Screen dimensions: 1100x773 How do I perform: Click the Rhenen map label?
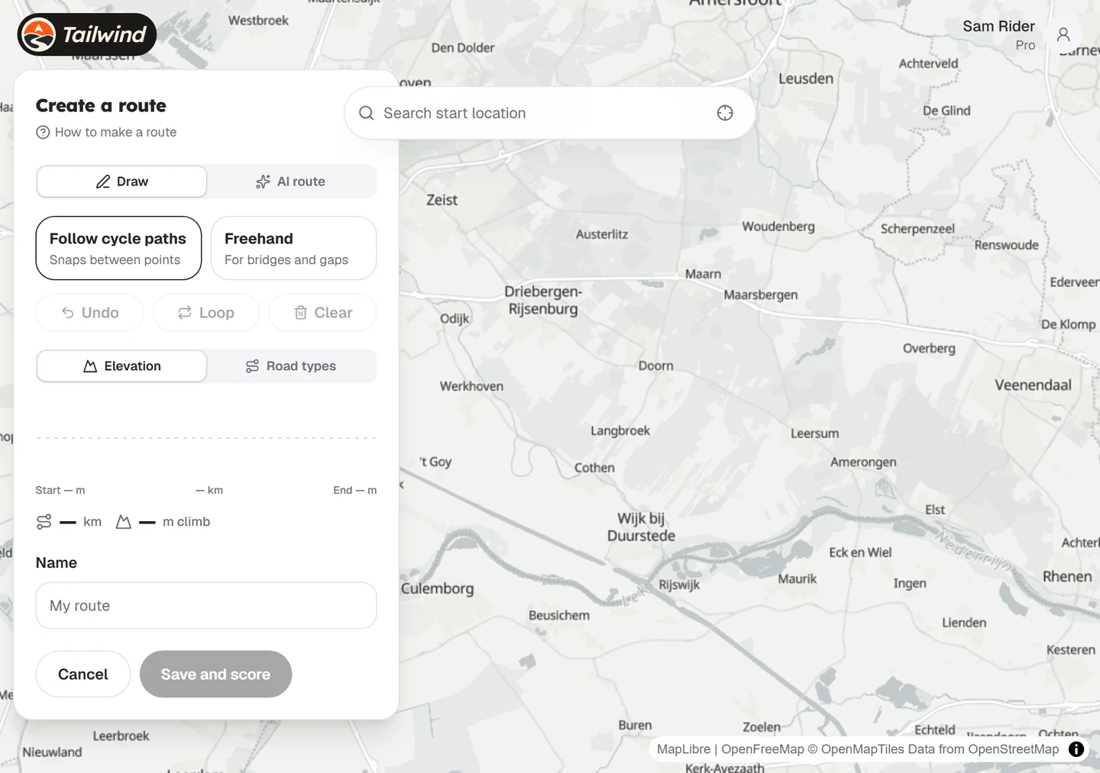1067,576
